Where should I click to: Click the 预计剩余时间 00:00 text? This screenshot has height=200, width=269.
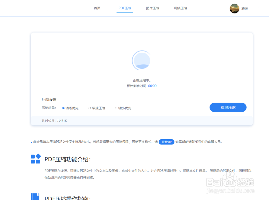[x=141, y=86]
